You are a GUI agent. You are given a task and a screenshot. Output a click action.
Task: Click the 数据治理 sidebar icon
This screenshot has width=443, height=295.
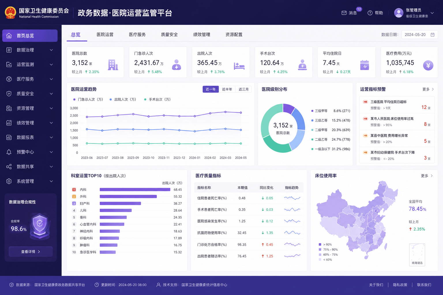coord(9,50)
